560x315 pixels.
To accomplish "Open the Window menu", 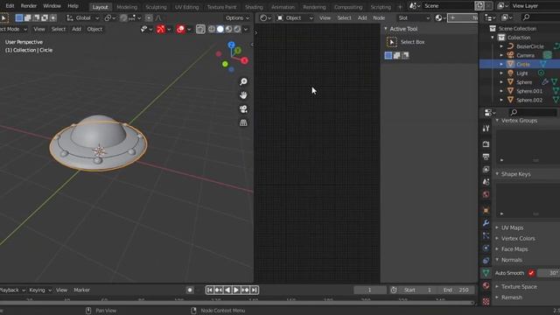I will pos(52,6).
